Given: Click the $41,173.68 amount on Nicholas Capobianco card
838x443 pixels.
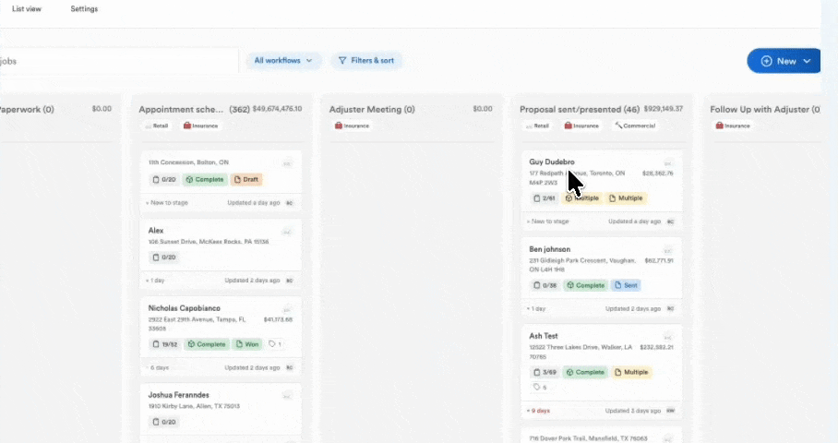Looking at the screenshot, I should (x=278, y=319).
